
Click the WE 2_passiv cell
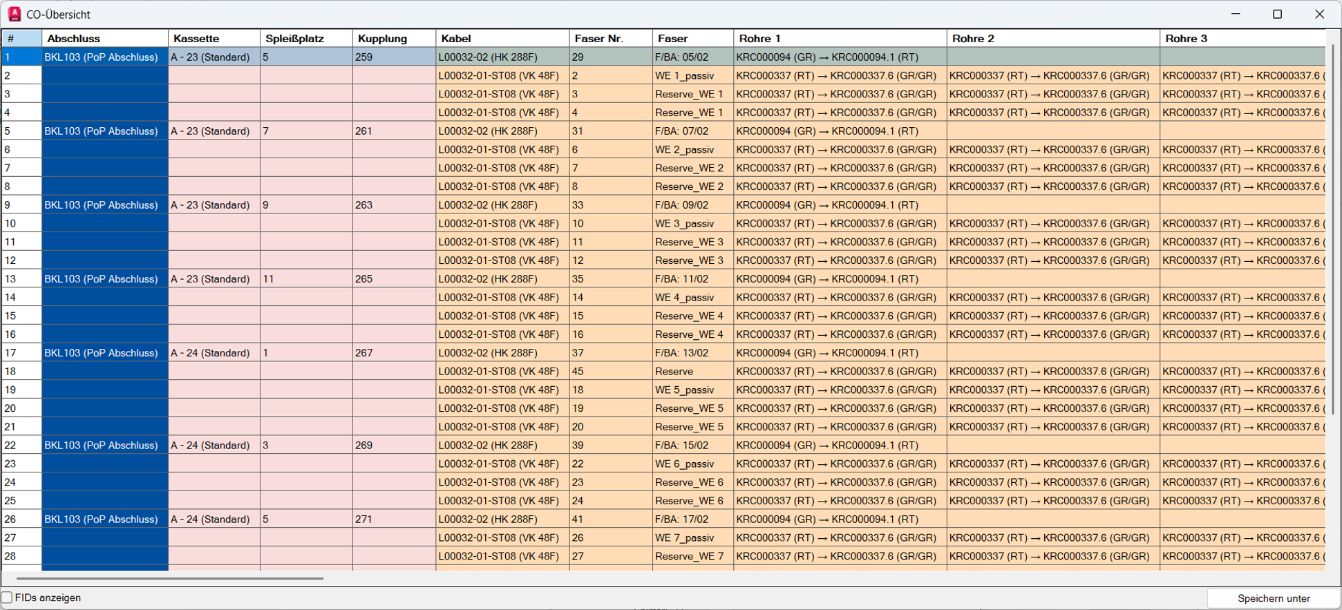click(x=693, y=150)
